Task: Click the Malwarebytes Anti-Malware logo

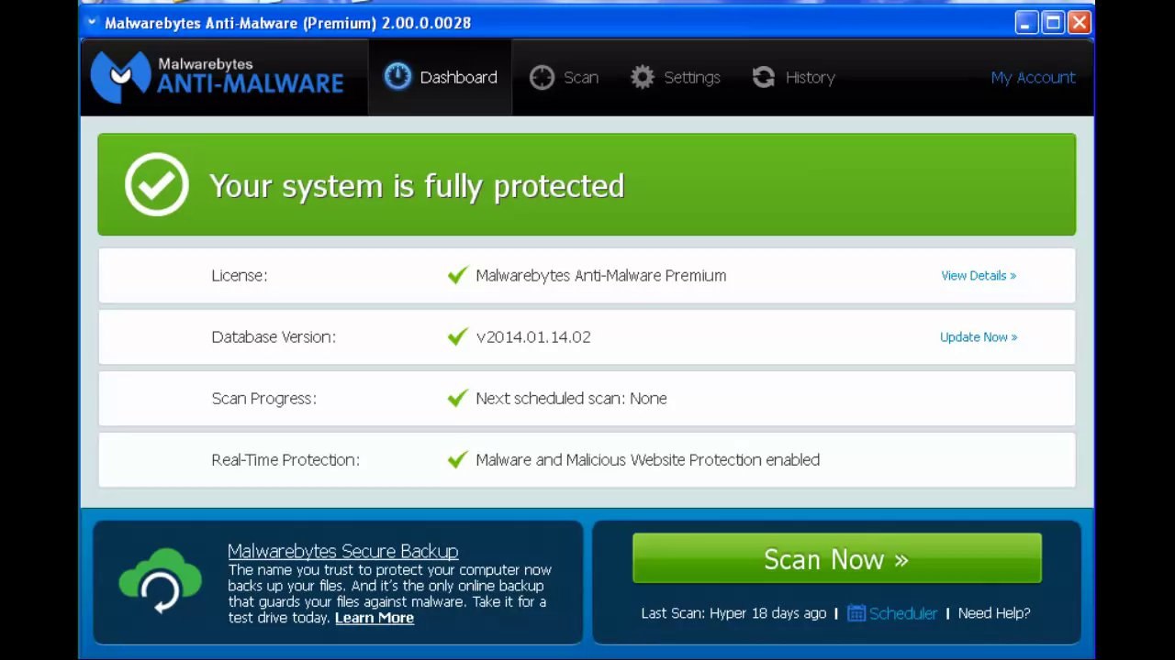Action: pyautogui.click(x=218, y=77)
